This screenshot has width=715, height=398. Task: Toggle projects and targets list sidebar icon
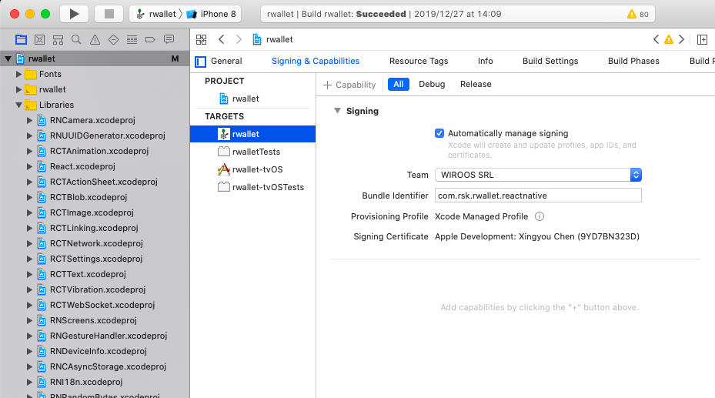(x=201, y=62)
